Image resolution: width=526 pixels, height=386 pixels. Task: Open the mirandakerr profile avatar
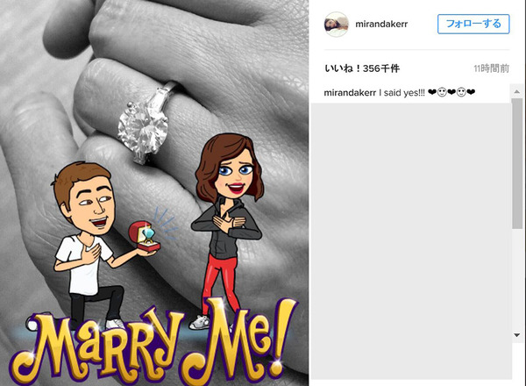(336, 25)
